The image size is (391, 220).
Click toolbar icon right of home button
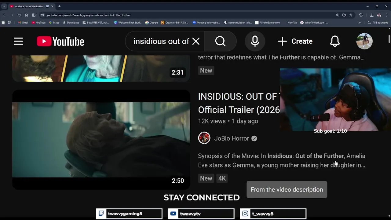click(x=34, y=15)
